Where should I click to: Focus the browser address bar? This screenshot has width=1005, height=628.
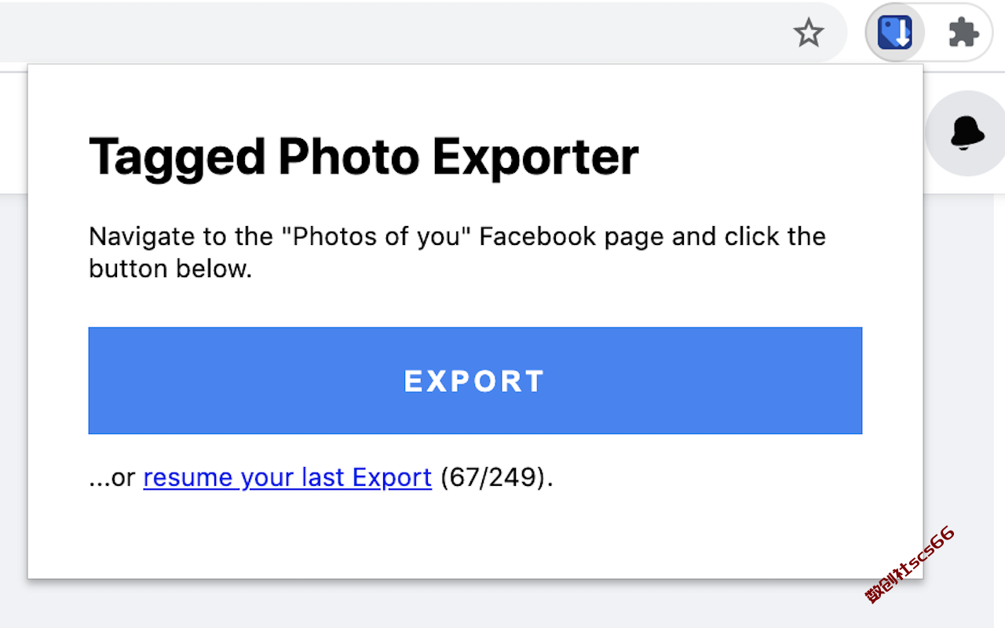point(393,33)
